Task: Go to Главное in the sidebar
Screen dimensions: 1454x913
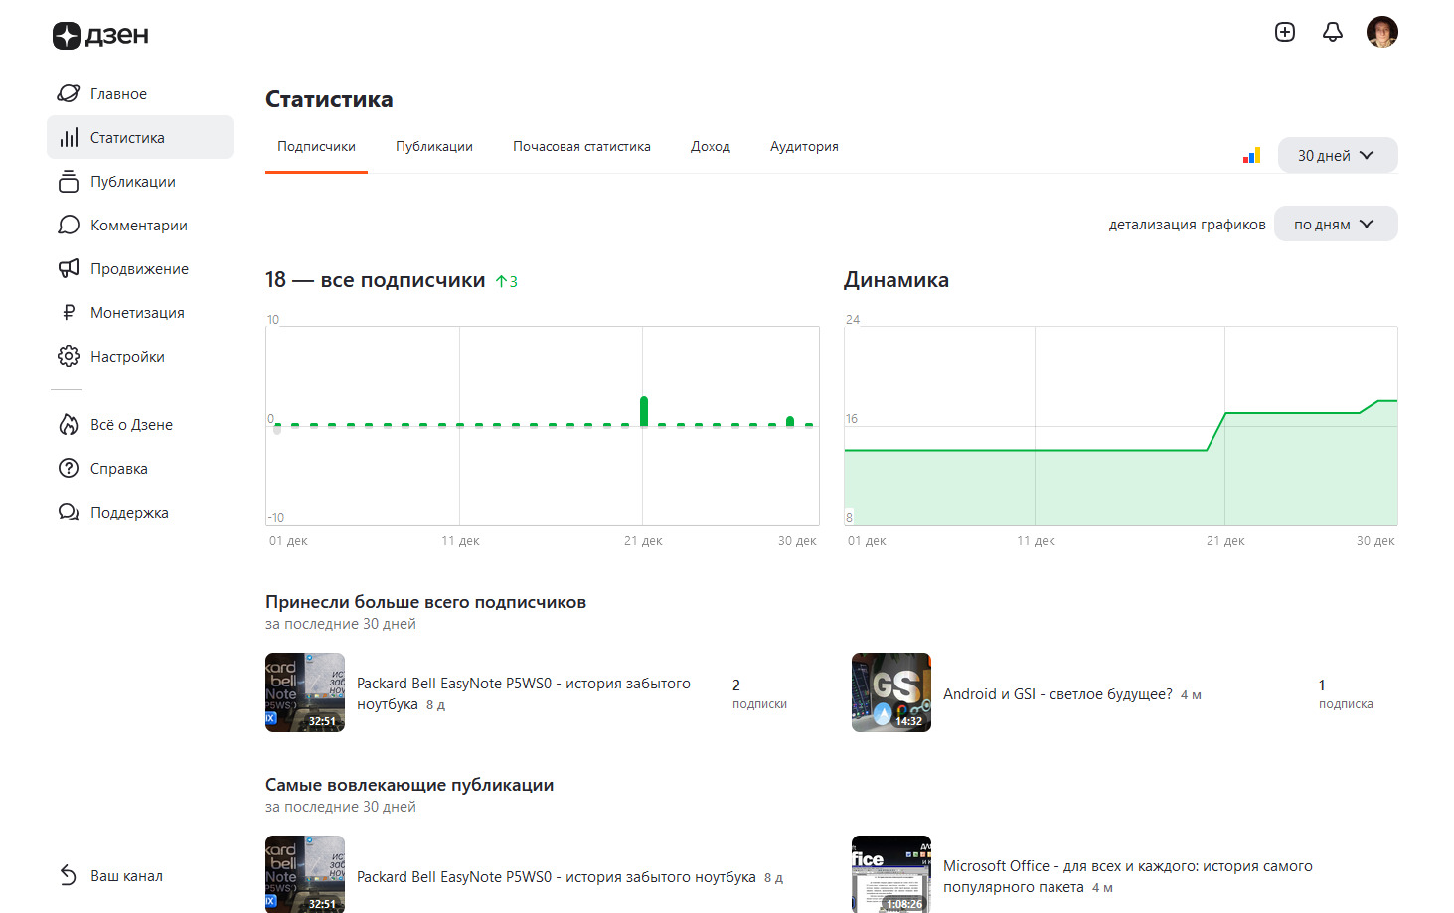Action: point(140,93)
